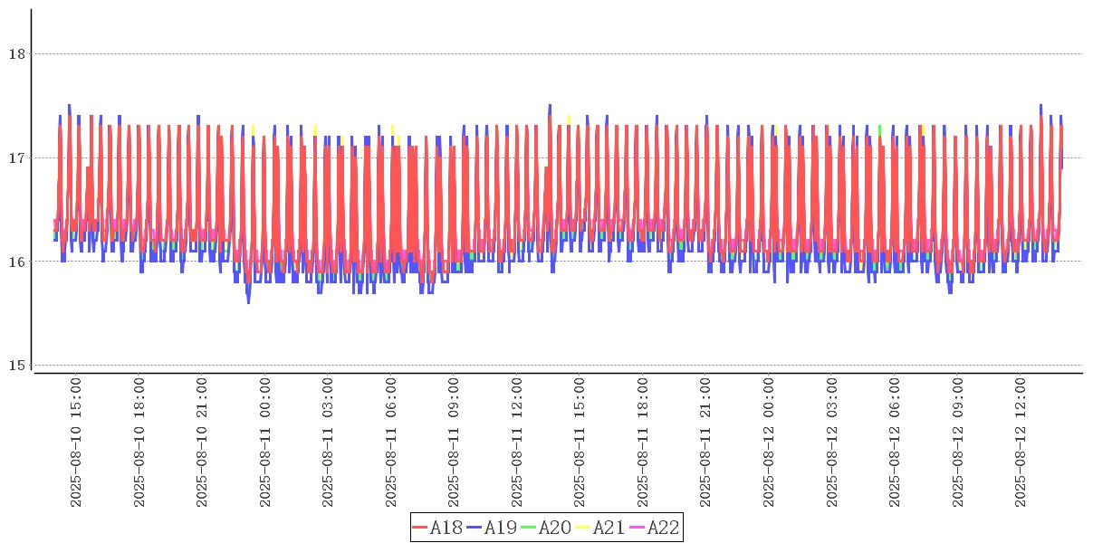1093x543 pixels.
Task: Click the yellow A21 legend line marker
Action: (583, 528)
